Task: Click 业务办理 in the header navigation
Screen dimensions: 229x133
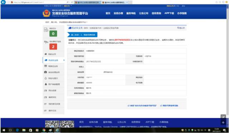Action: (118, 13)
